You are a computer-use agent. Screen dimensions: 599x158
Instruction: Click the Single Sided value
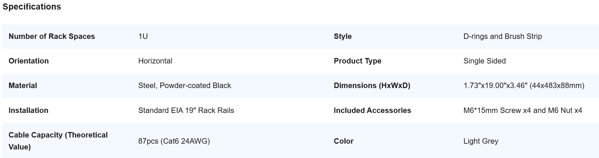[x=484, y=61]
